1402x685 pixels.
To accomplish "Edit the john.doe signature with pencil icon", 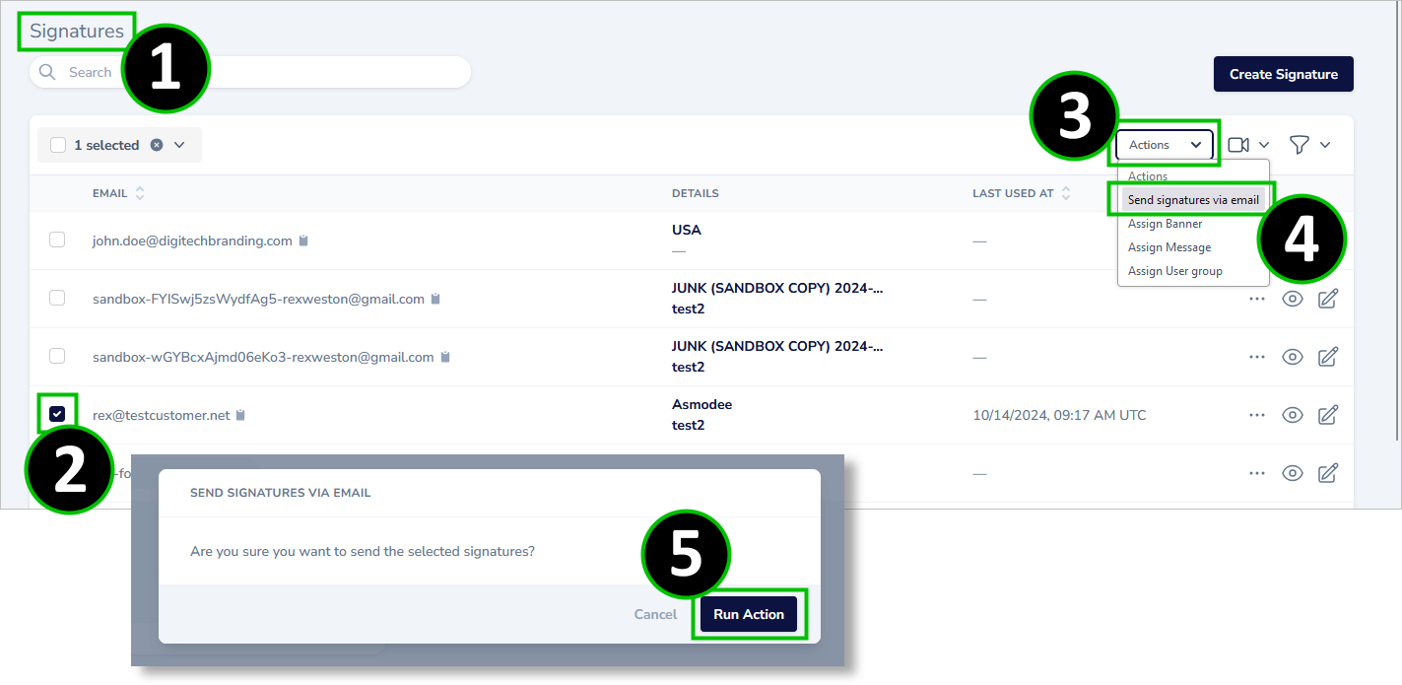I will click(1327, 240).
